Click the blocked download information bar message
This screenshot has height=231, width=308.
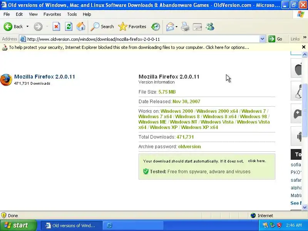[x=129, y=47]
